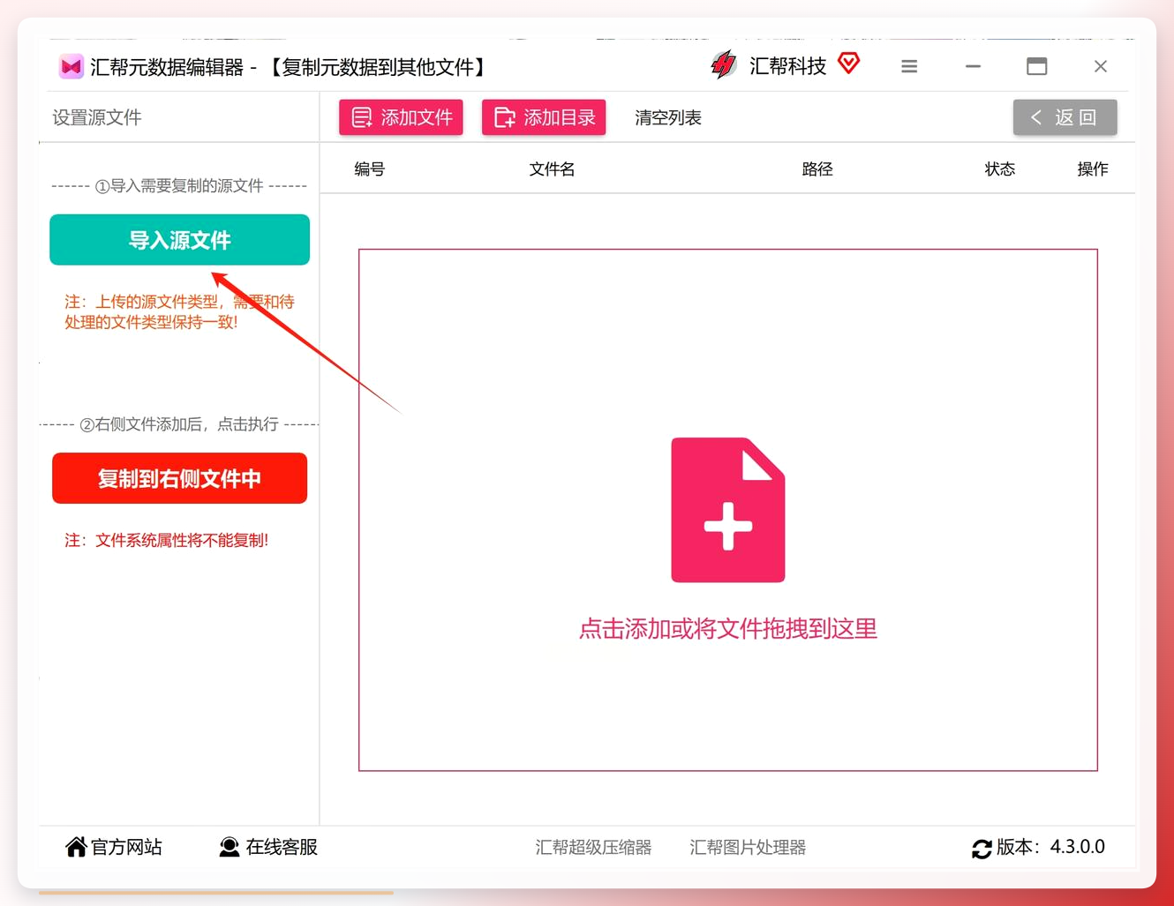Click the red heart VIP icon
This screenshot has height=906, width=1174.
848,64
